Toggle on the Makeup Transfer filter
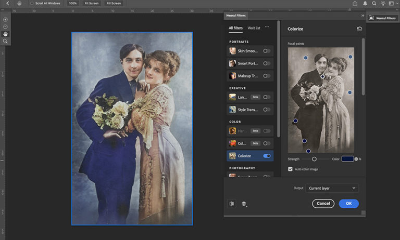This screenshot has height=240, width=400. [x=267, y=76]
